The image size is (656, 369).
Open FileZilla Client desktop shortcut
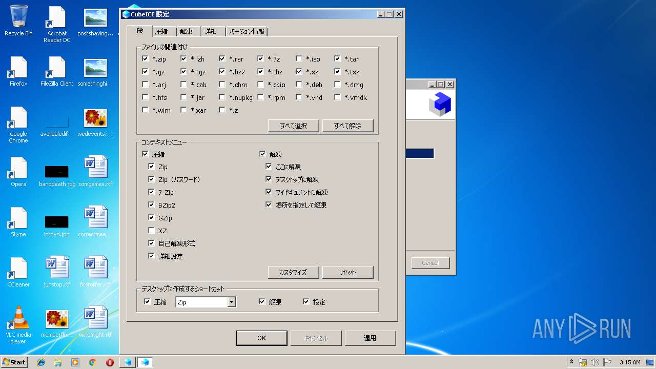(57, 71)
